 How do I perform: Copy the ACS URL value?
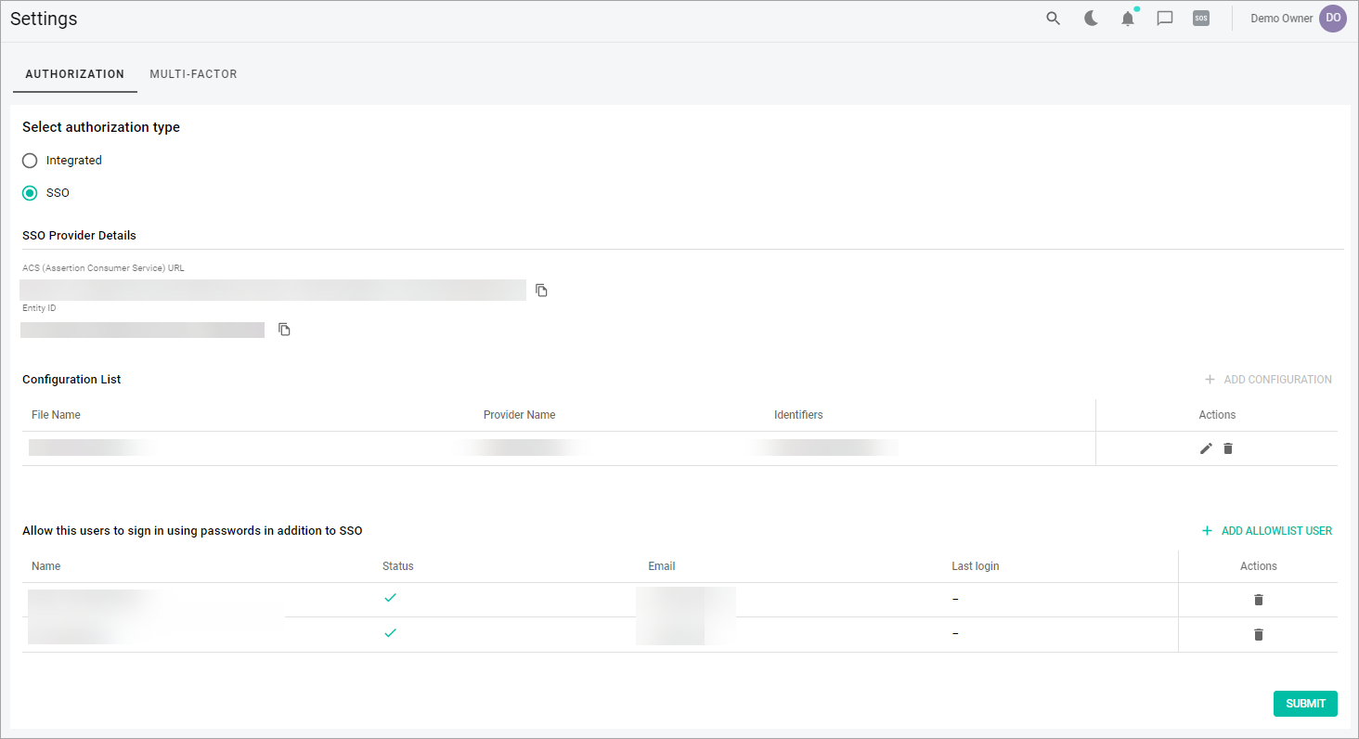[542, 291]
